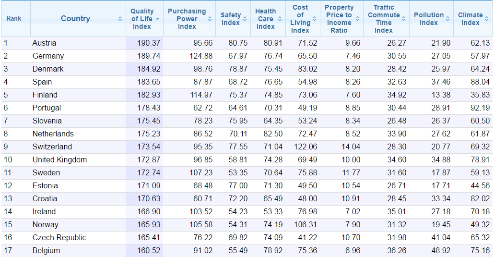Click the Pollution Index sort arrows
This screenshot has width=494, height=257.
pyautogui.click(x=447, y=19)
